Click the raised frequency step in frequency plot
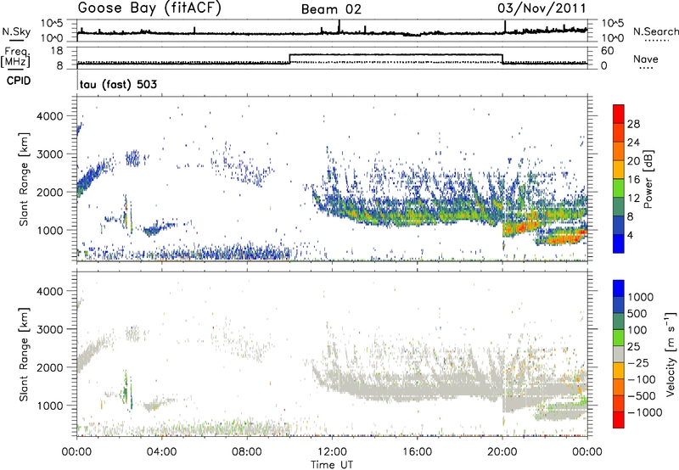 396,54
